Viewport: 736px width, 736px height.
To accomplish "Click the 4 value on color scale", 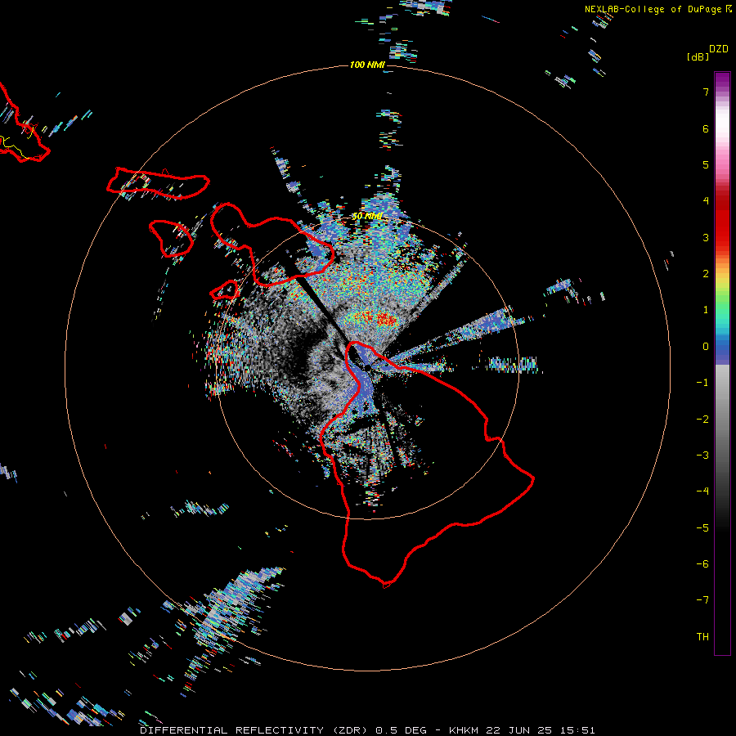I will (706, 201).
